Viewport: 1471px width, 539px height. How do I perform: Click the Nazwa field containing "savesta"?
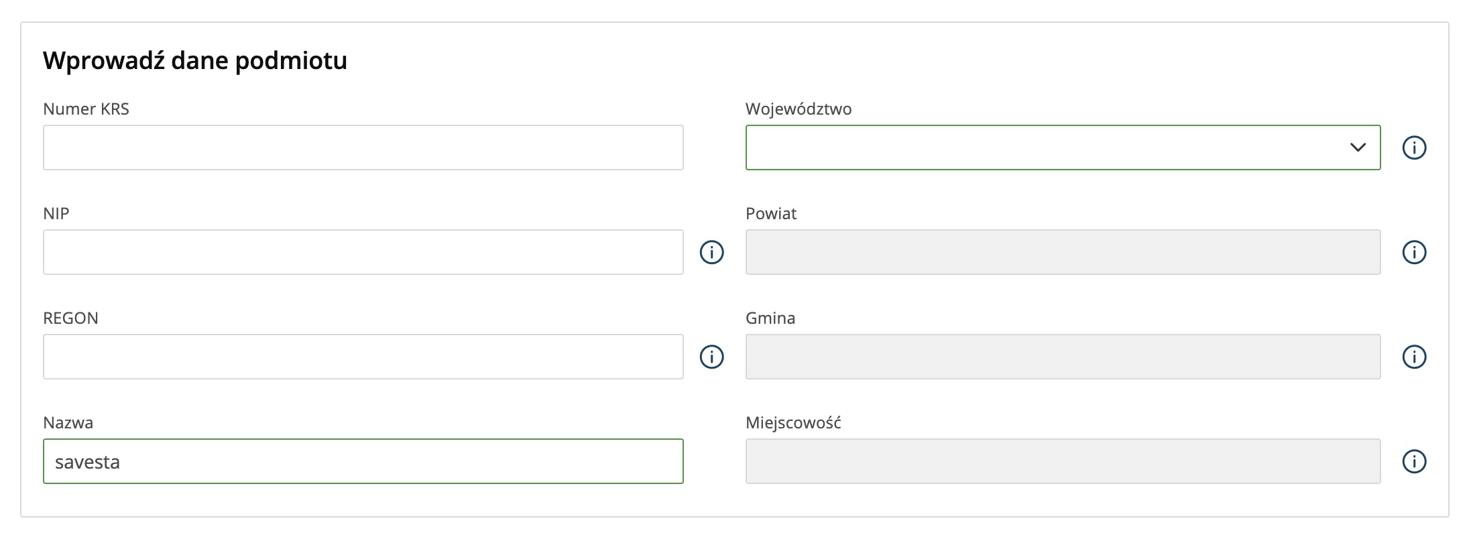pyautogui.click(x=363, y=461)
